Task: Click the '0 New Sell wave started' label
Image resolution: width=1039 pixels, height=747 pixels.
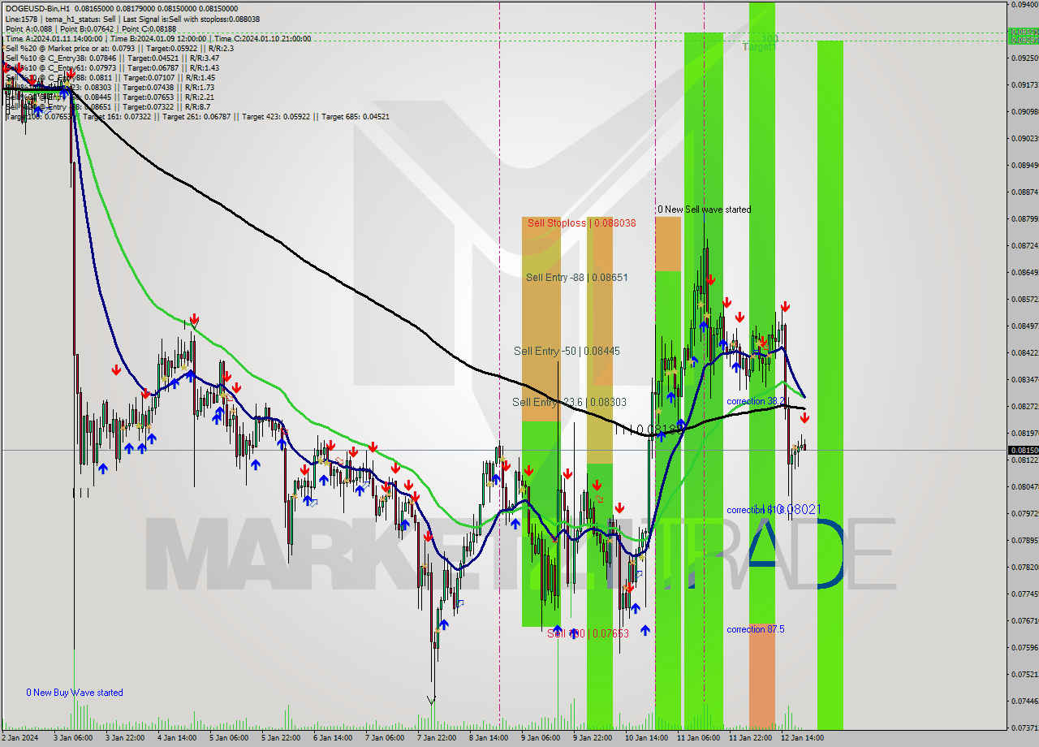Action: [704, 209]
